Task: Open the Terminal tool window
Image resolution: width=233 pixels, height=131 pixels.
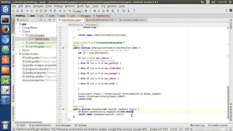Action: click(x=81, y=125)
